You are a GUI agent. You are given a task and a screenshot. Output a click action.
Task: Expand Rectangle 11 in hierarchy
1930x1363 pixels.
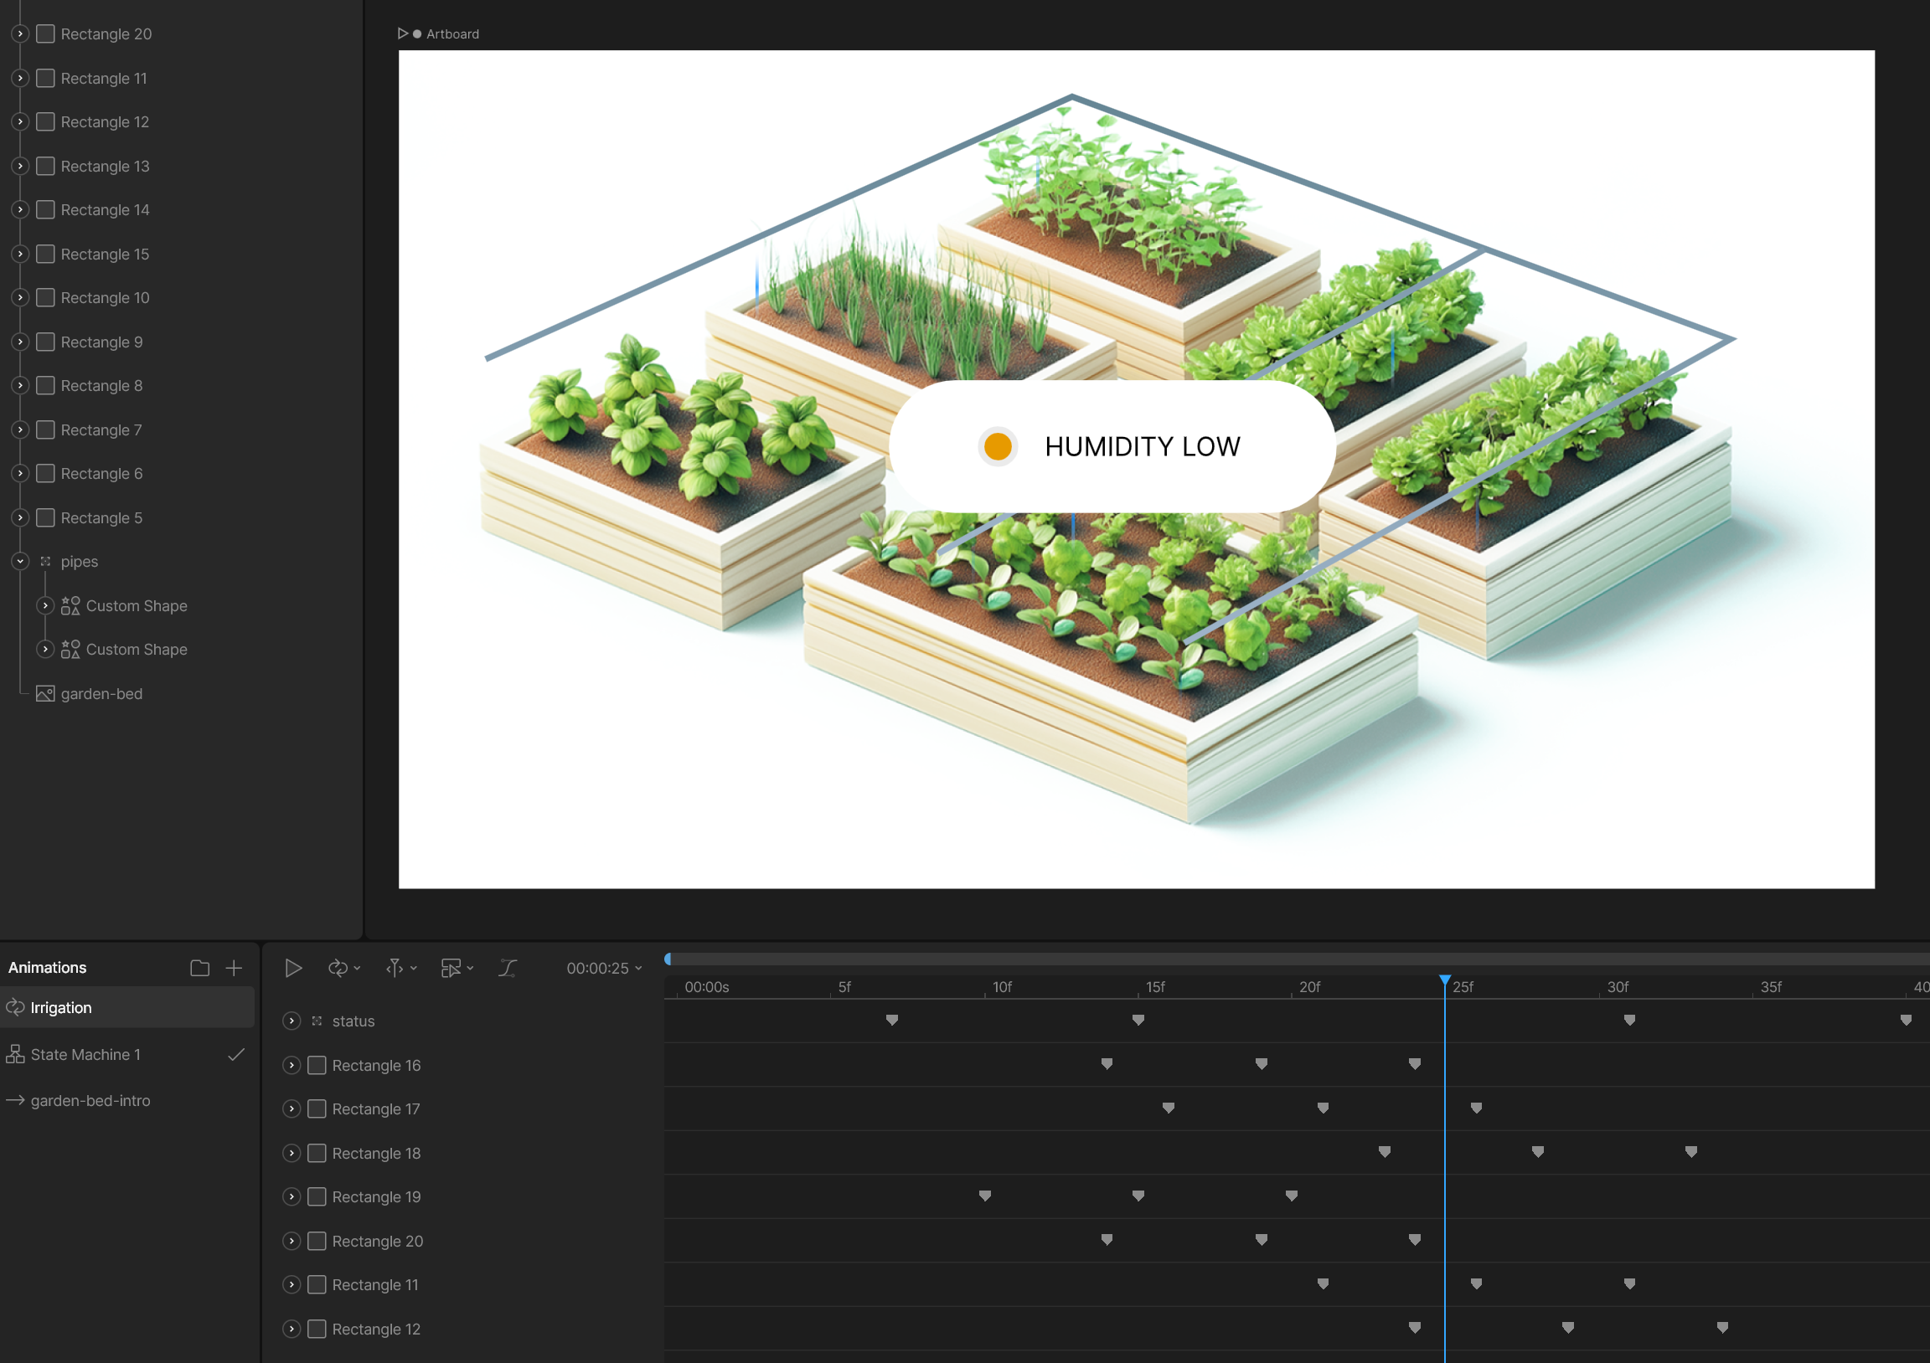(20, 78)
